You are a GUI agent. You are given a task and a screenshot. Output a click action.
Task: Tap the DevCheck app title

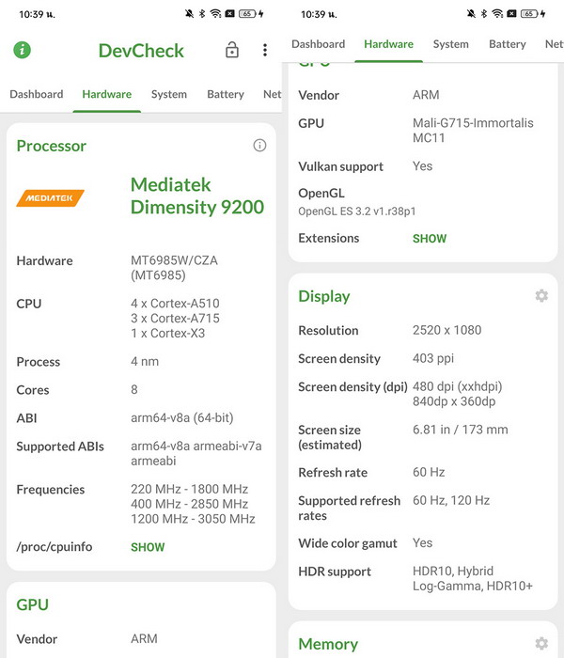tap(141, 51)
